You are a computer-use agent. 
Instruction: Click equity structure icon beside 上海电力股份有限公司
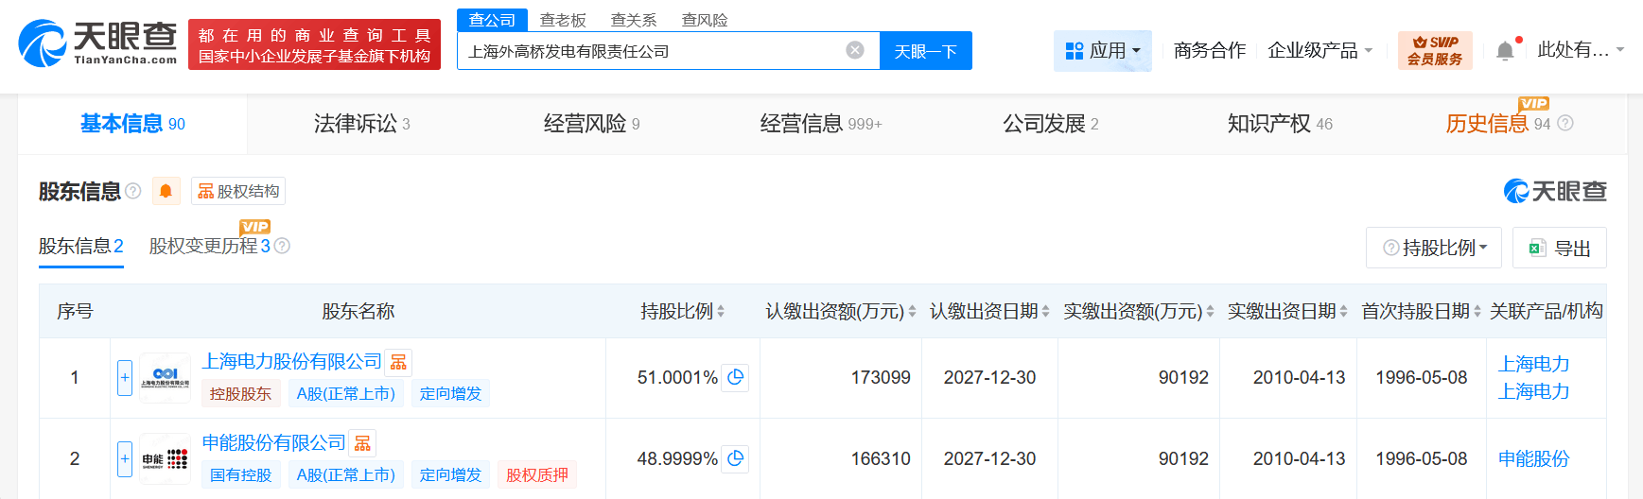coord(398,363)
